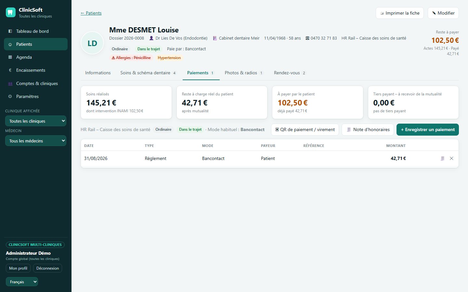Open Paramètres gear item
Screen dimensions: 468x292
tap(36, 96)
